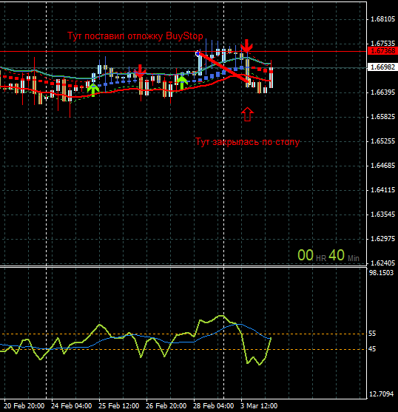Click the current price label 1.66982
This screenshot has width=398, height=412.
[382, 67]
